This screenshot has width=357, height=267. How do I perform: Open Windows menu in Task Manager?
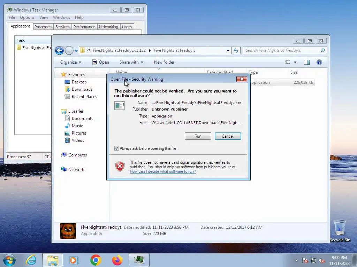click(x=61, y=17)
